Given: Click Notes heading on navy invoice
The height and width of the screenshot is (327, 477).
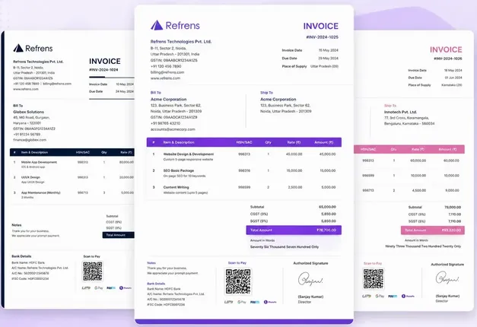Looking at the screenshot, I should [17, 225].
